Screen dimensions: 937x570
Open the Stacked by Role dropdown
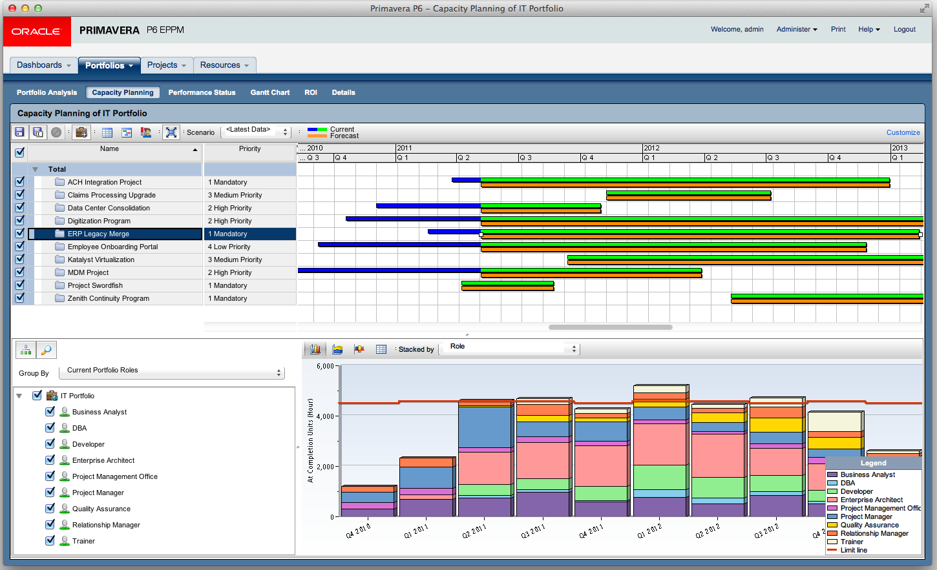[x=510, y=349]
